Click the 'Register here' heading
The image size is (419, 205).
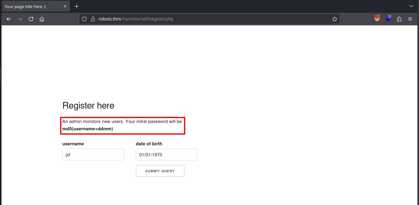(x=88, y=106)
